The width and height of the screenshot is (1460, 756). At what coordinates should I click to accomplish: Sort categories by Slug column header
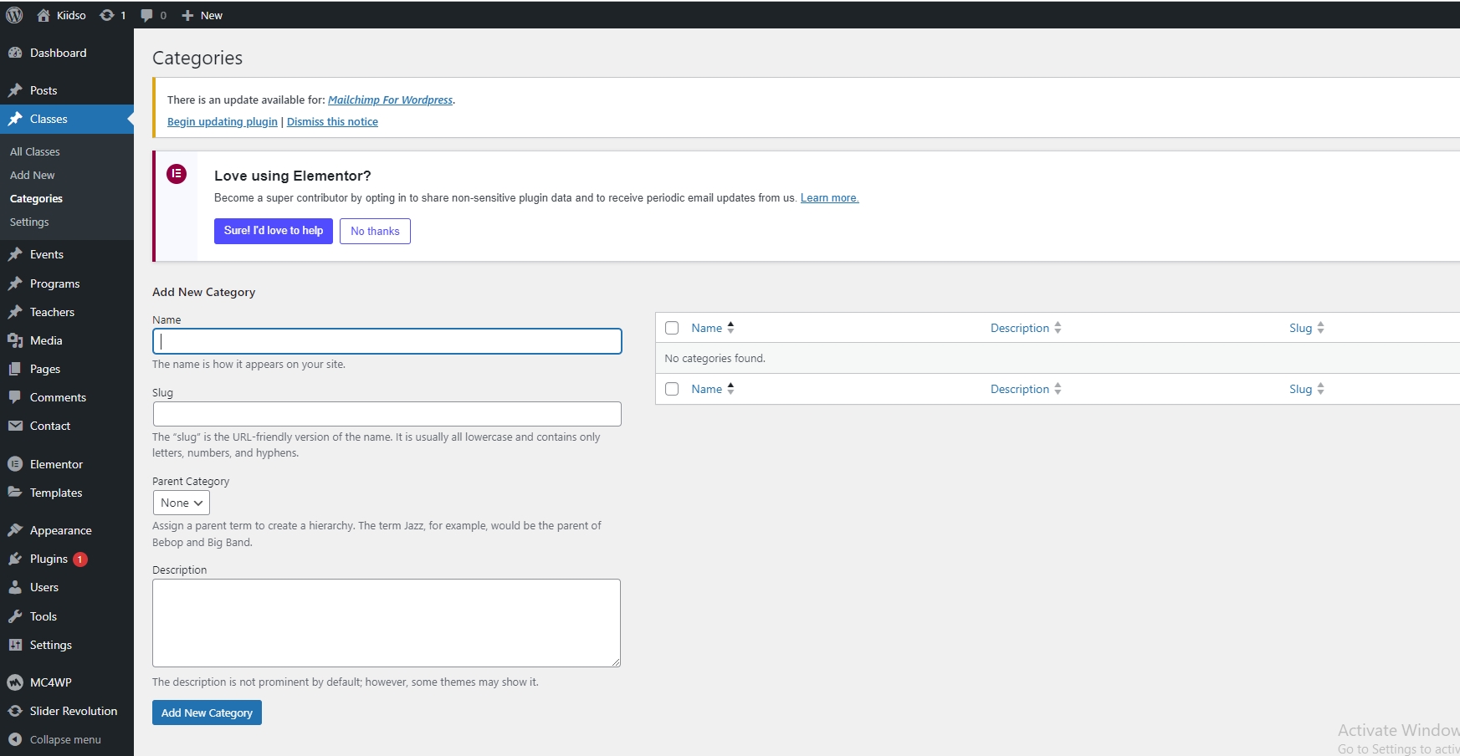click(x=1301, y=328)
